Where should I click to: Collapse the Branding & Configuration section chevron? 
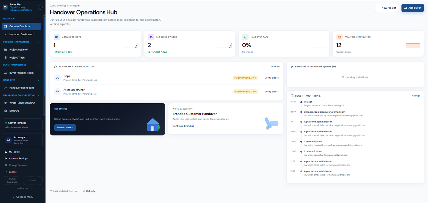pyautogui.click(x=39, y=95)
